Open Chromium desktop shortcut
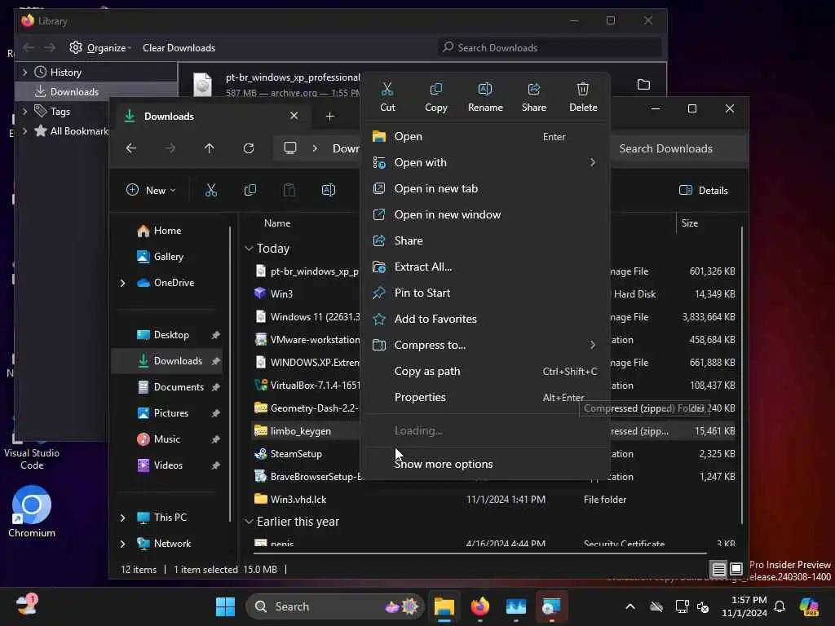The image size is (835, 626). point(32,511)
